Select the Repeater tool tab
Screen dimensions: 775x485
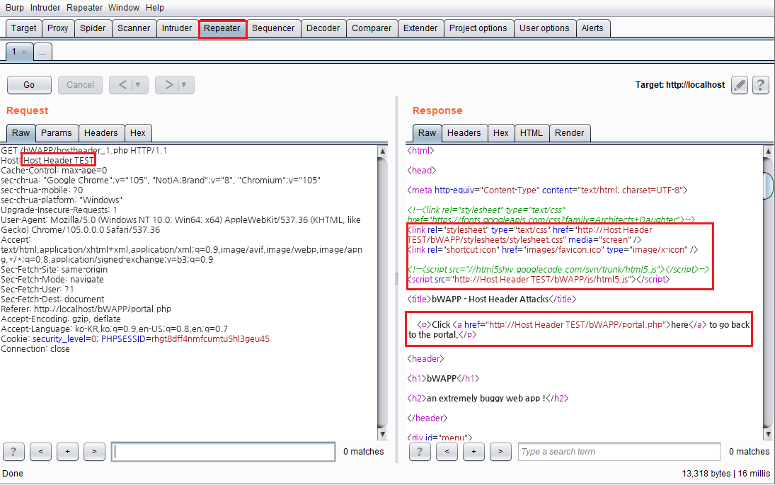pyautogui.click(x=222, y=28)
